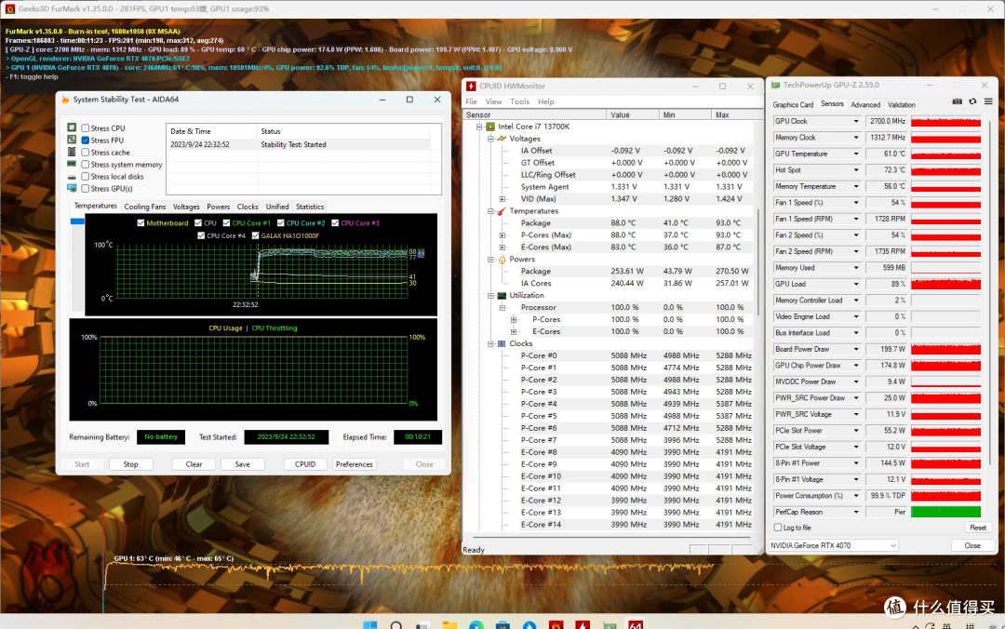Image resolution: width=1005 pixels, height=629 pixels.
Task: Open the GPU Clock sensor dropdown
Action: (856, 121)
